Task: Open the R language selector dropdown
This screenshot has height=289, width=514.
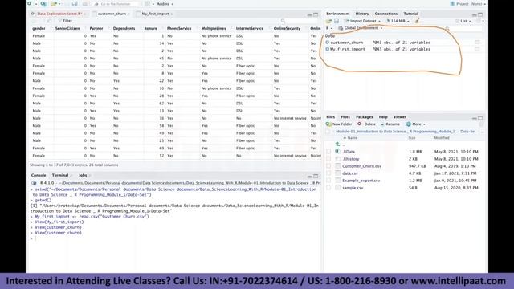Action: coord(328,28)
